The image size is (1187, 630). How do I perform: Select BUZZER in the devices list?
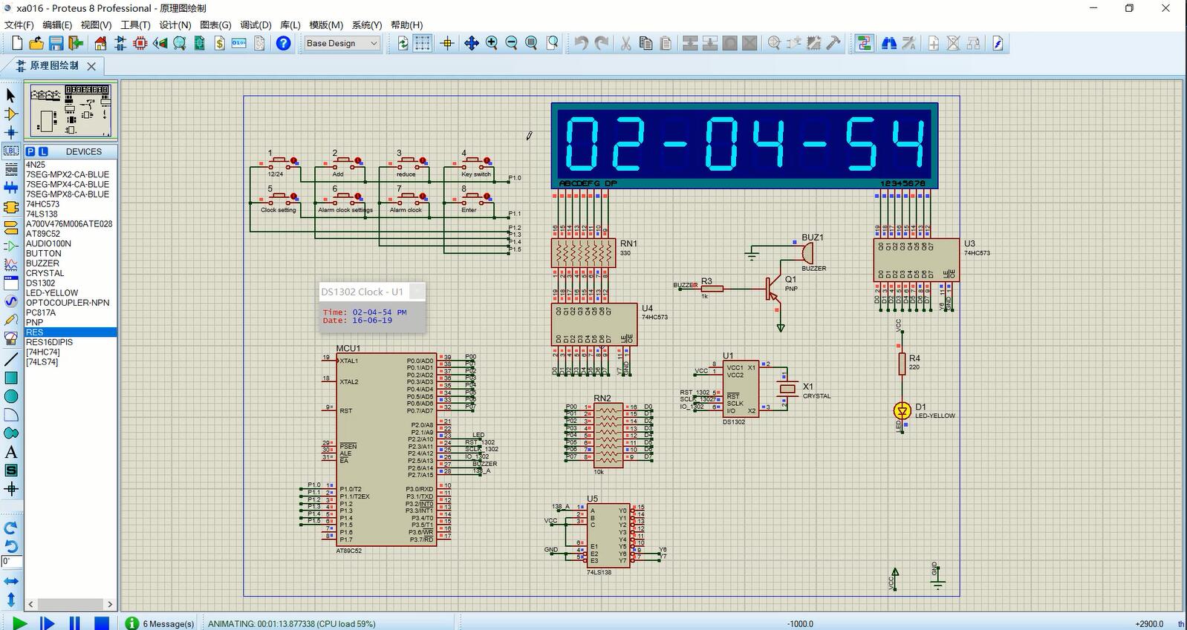(x=42, y=263)
